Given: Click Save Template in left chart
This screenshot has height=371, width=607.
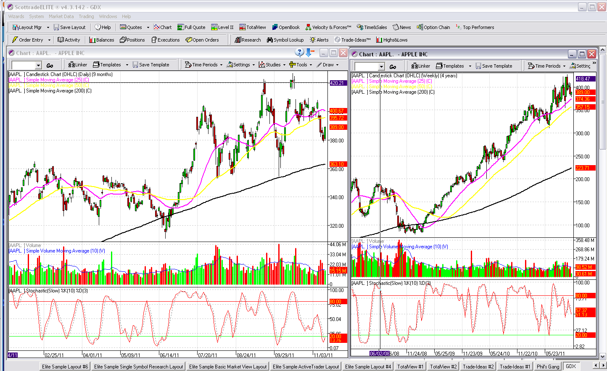Looking at the screenshot, I should point(150,65).
